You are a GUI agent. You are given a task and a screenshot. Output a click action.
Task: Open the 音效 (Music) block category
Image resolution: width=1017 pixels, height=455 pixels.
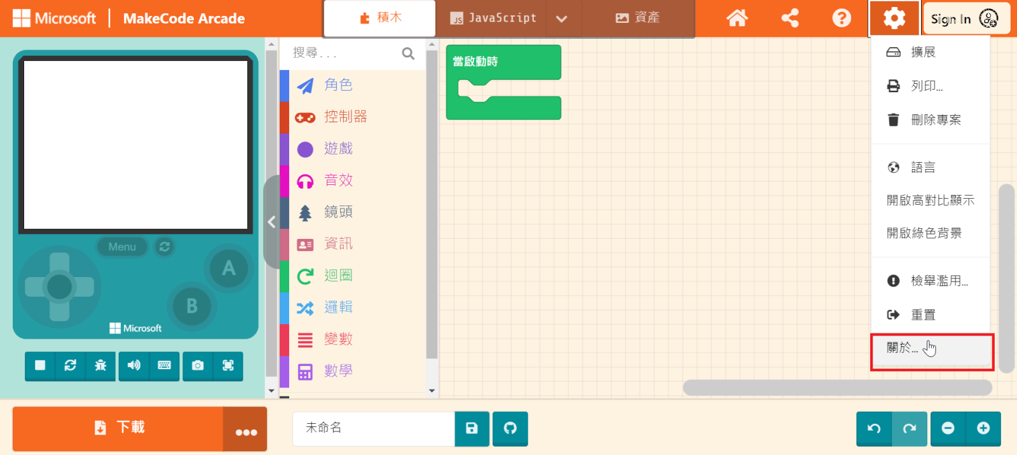click(352, 180)
